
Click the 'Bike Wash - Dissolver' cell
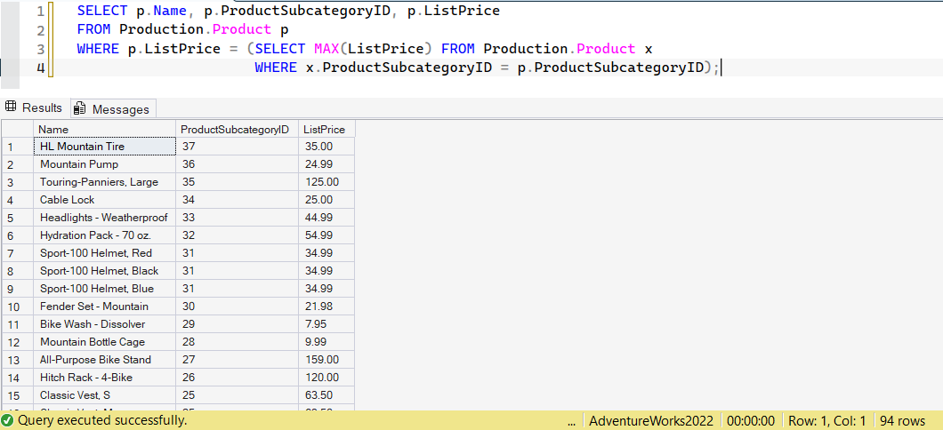[106, 324]
